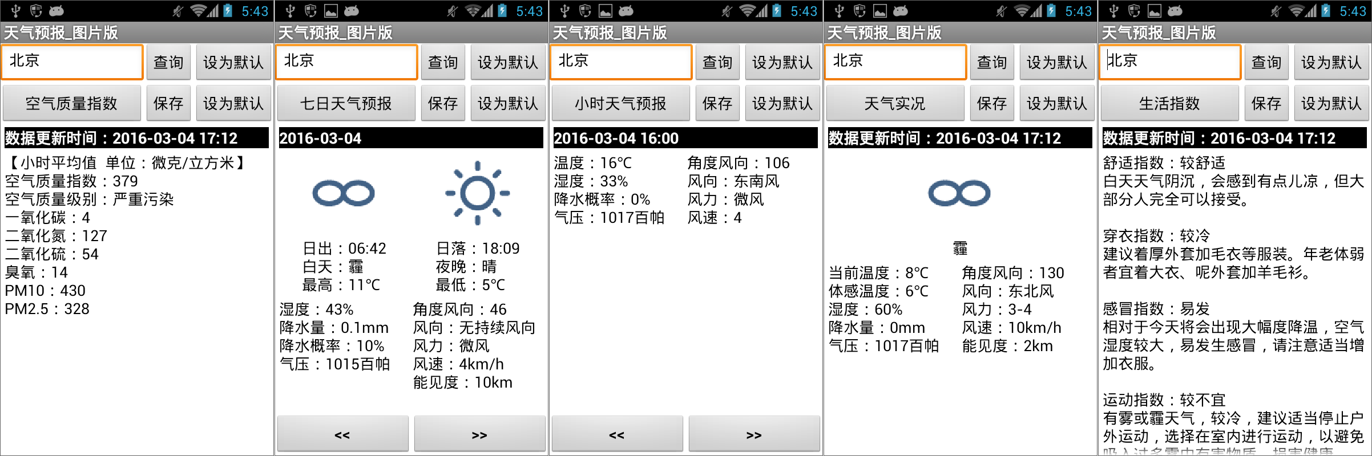This screenshot has height=456, width=1372.
Task: Focus the 北京 city field on 小时天气预报 screen
Action: coord(621,62)
